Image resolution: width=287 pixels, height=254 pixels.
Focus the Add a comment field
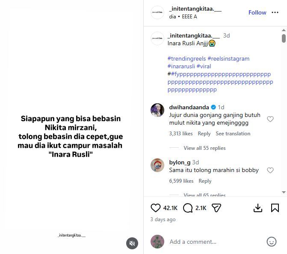pos(216,242)
